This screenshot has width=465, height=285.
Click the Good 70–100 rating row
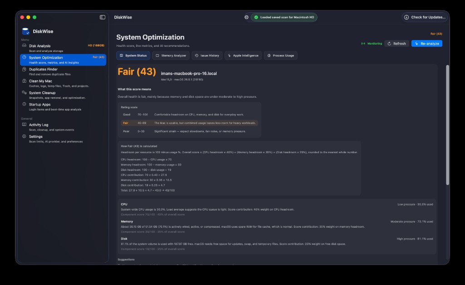click(x=189, y=114)
